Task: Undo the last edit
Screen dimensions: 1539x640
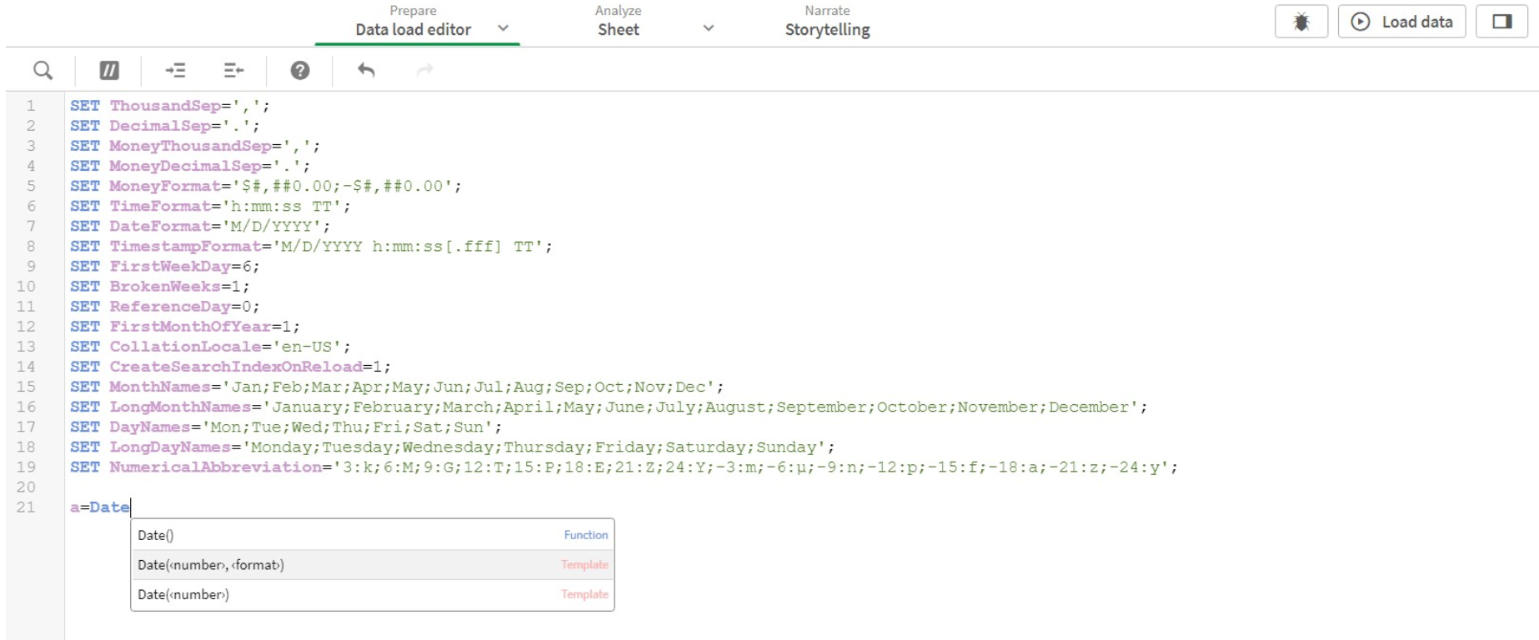Action: point(366,71)
